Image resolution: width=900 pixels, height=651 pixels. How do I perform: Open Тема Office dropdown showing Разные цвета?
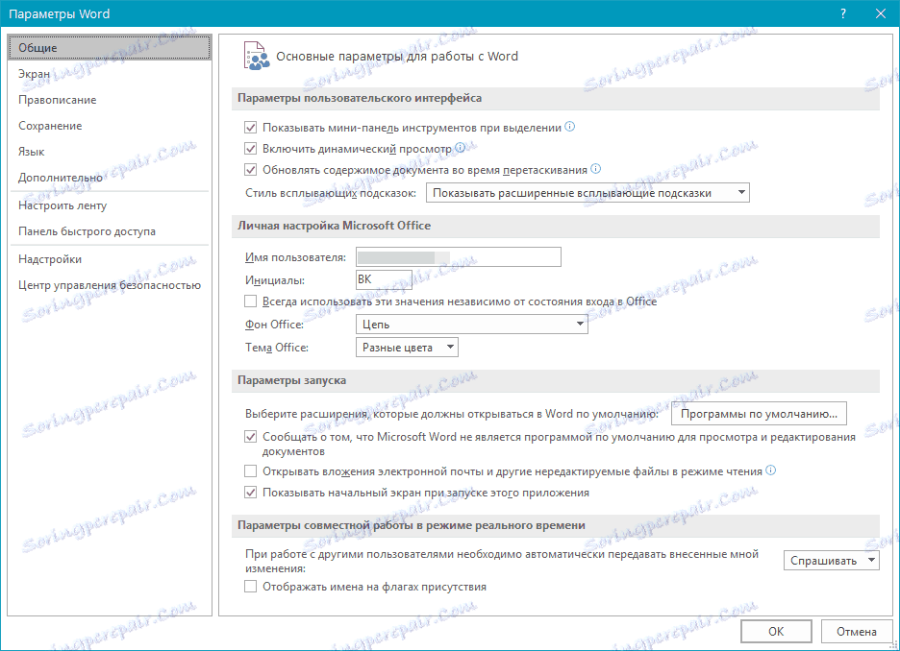click(407, 348)
